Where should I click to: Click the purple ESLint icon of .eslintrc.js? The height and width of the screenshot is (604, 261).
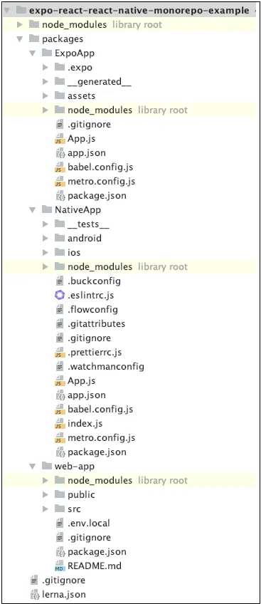tap(60, 296)
